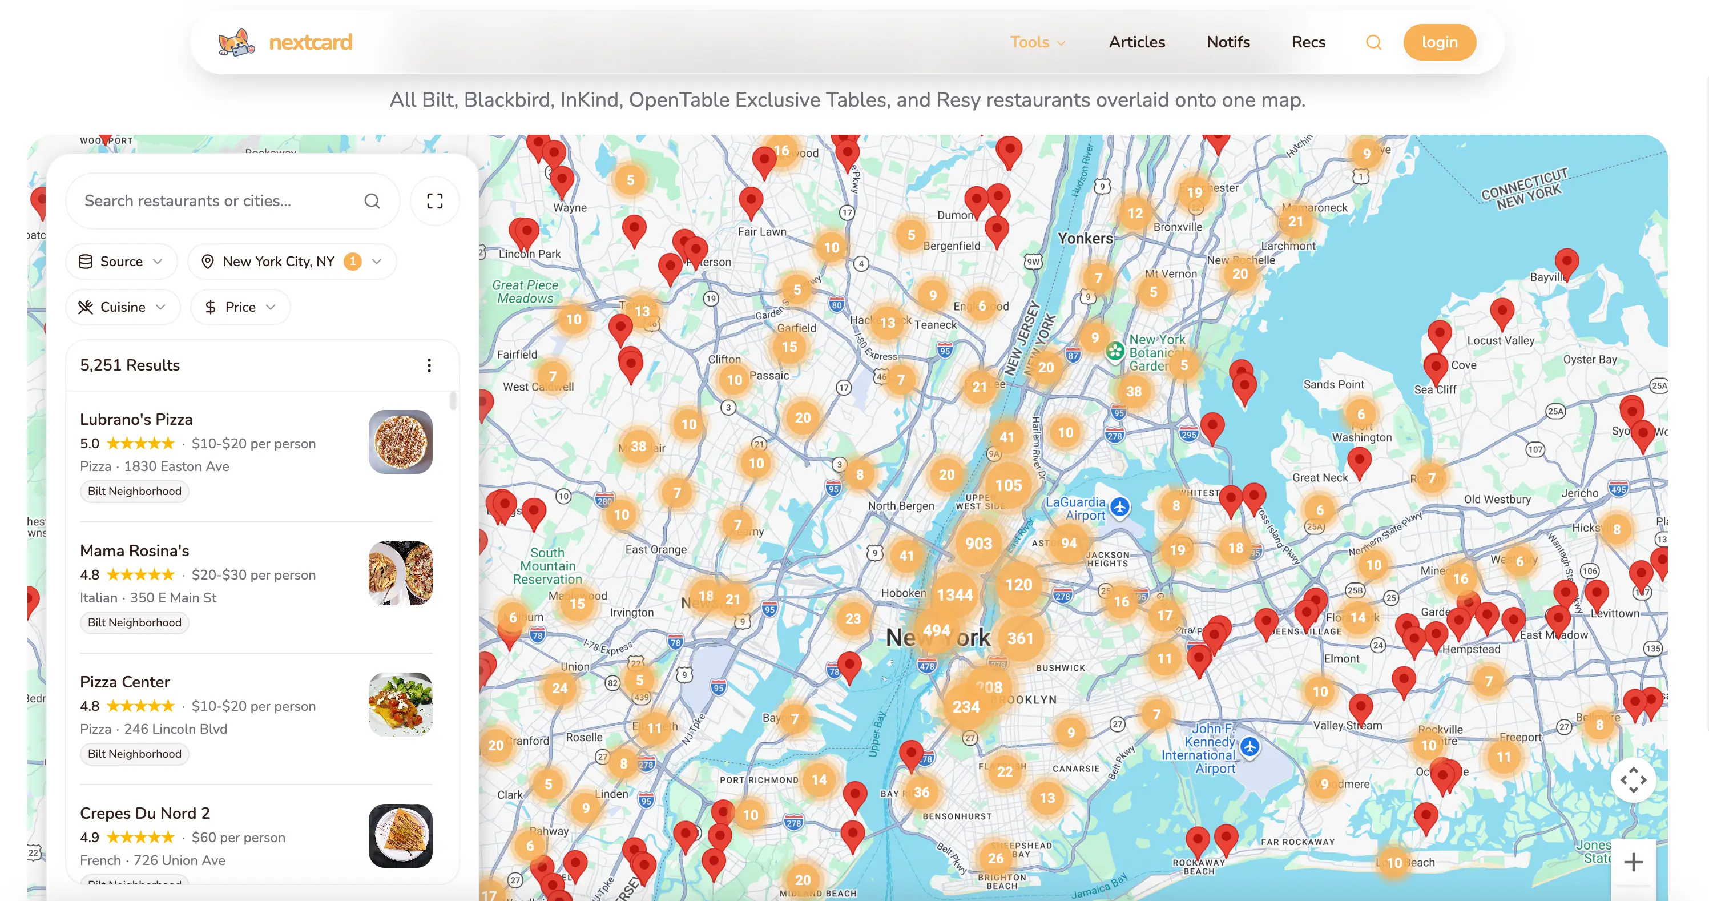Image resolution: width=1709 pixels, height=901 pixels.
Task: Click the 903 cluster marker on the map
Action: point(978,544)
